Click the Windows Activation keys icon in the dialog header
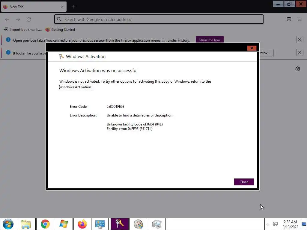 [x=61, y=56]
